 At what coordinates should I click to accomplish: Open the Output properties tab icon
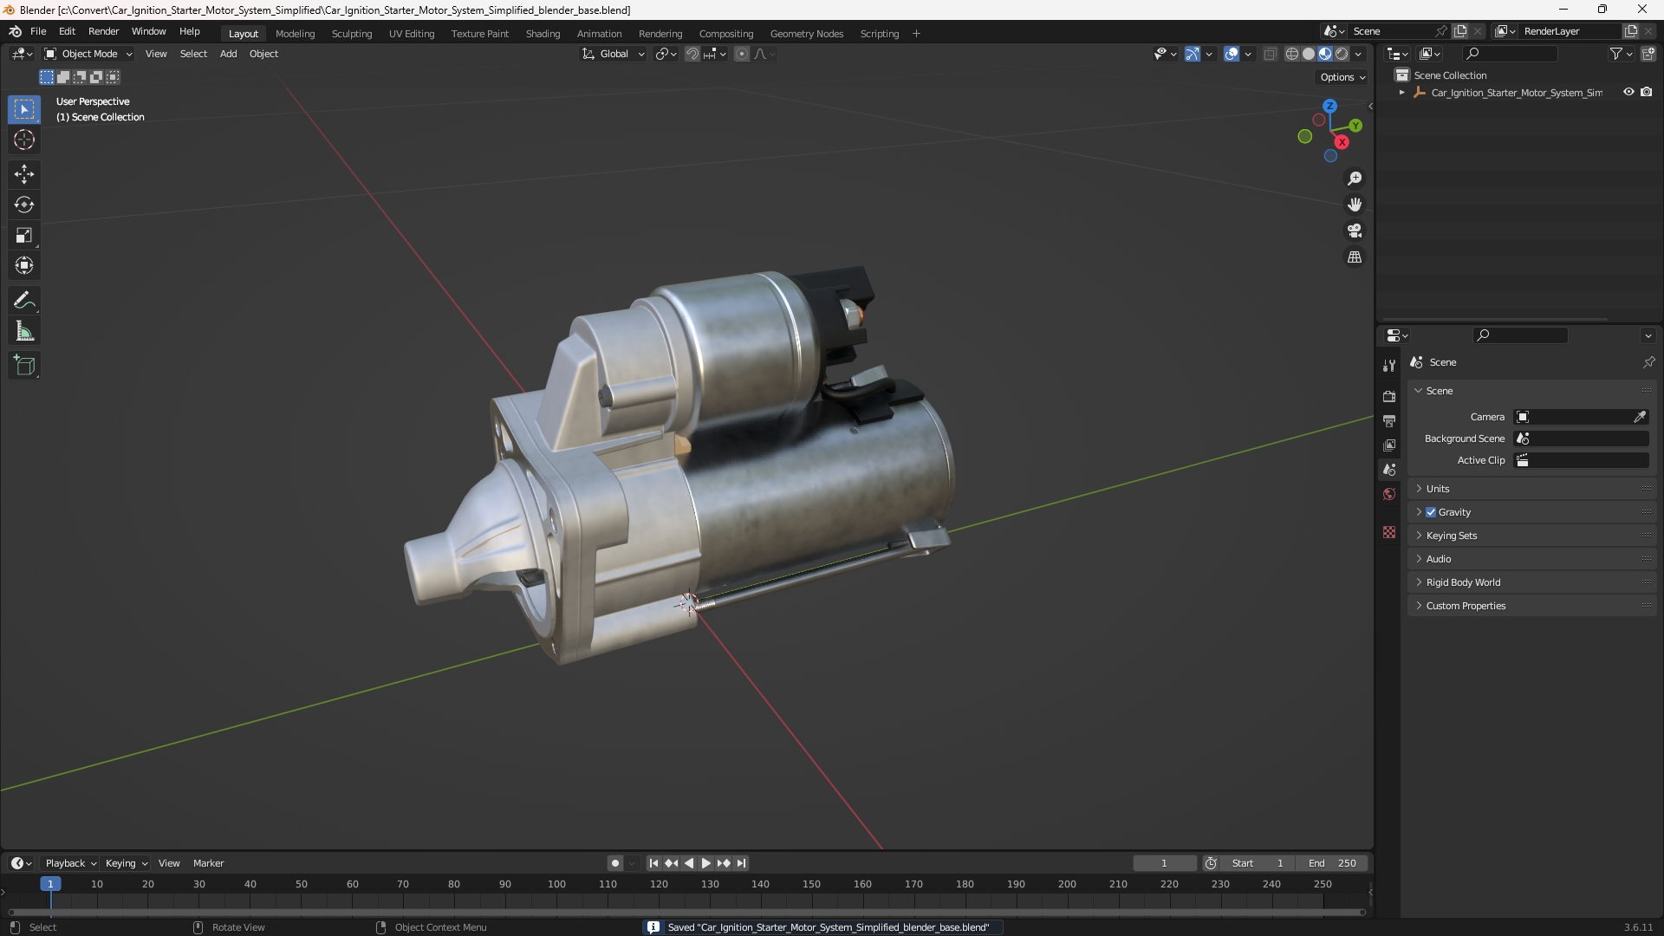pos(1389,420)
